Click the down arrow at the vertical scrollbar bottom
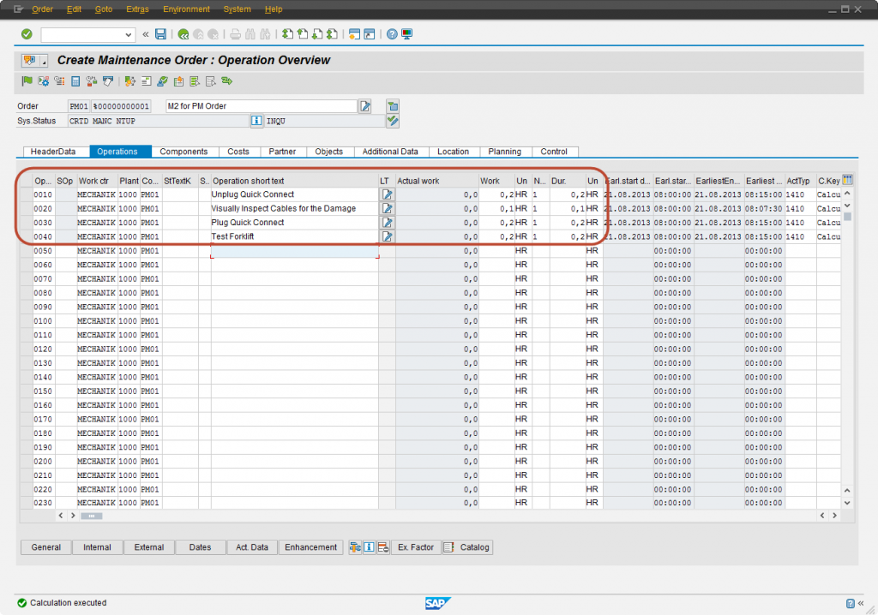 coord(847,503)
